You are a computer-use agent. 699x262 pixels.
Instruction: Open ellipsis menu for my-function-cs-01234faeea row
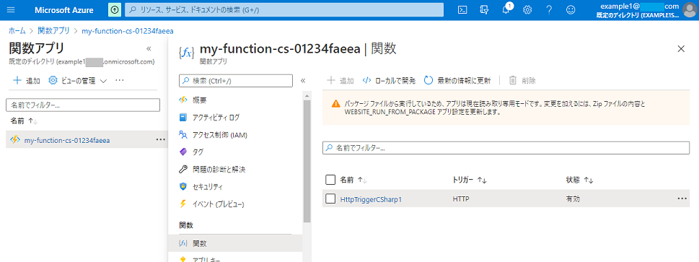160,140
